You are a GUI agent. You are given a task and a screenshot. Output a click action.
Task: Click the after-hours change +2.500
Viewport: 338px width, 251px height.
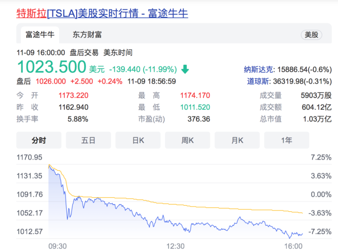point(82,81)
